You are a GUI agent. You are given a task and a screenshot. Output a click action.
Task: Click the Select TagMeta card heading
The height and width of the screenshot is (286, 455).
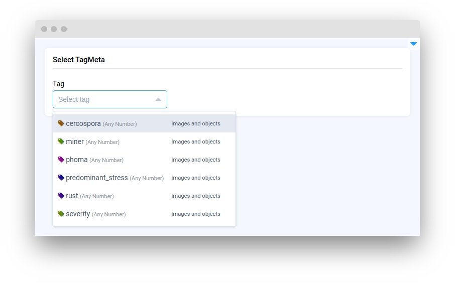[x=79, y=60]
